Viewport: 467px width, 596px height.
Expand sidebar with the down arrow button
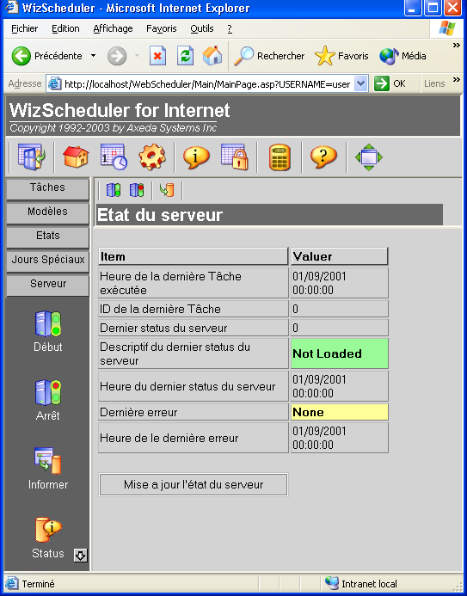[80, 556]
